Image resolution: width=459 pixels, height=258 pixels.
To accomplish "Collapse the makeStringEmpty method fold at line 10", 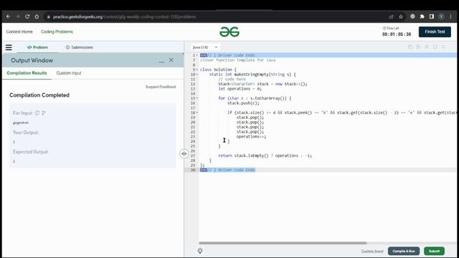I will pyautogui.click(x=197, y=75).
